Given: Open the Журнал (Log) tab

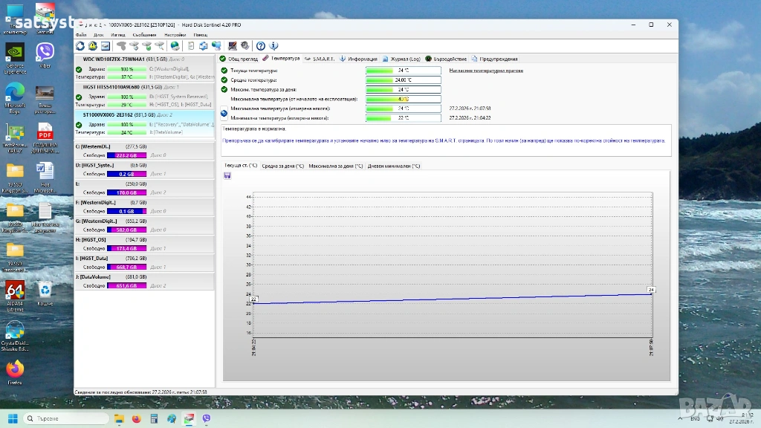Looking at the screenshot, I should click(403, 59).
